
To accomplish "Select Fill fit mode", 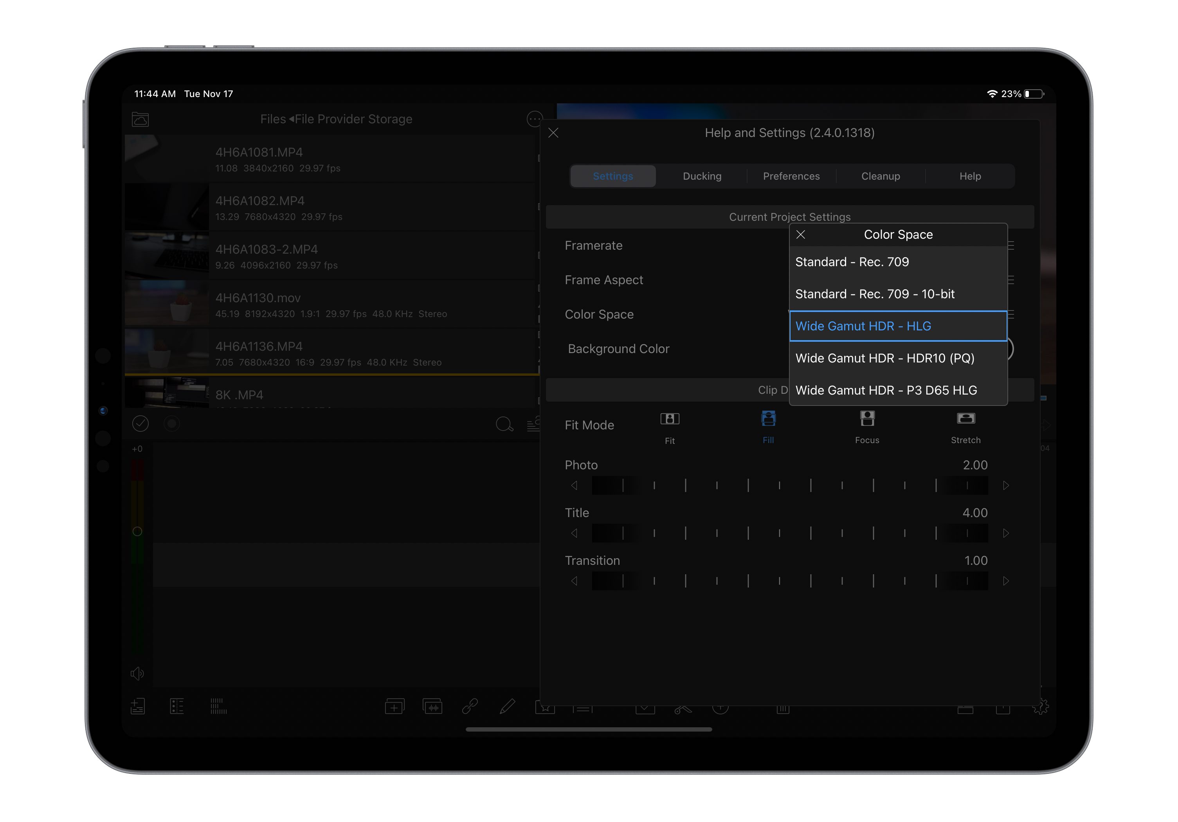I will coord(768,427).
